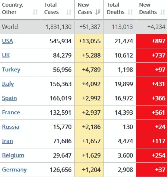167x177 pixels.
Task: Open the Russia country link
Action: point(11,127)
